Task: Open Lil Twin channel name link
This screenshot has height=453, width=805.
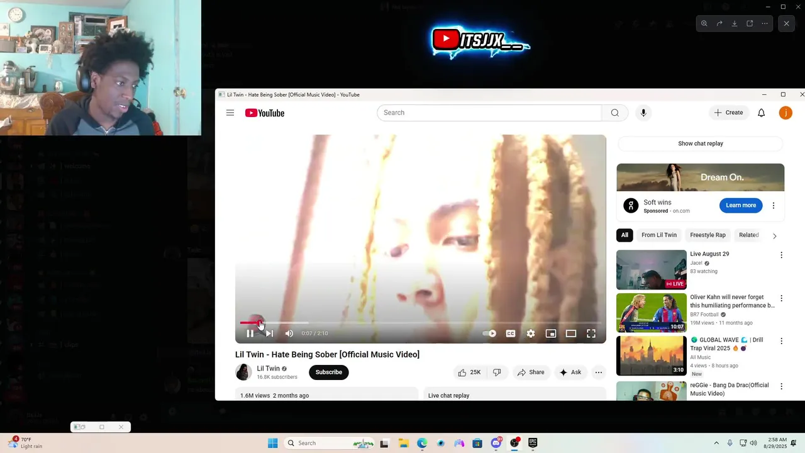Action: (268, 369)
